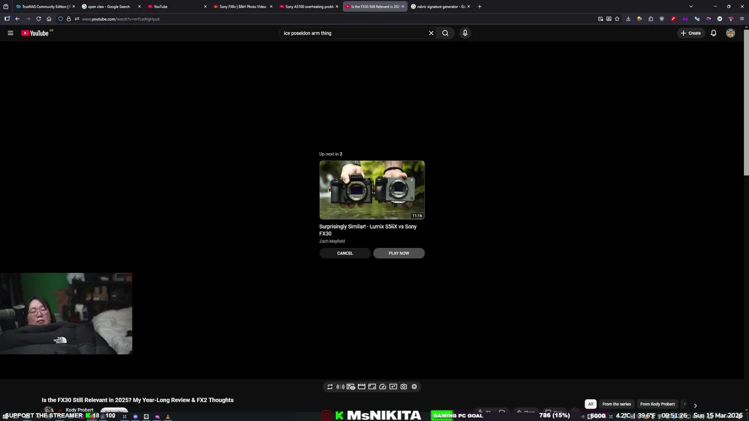Open browser downloads arrow
This screenshot has width=749, height=421.
pos(628,19)
